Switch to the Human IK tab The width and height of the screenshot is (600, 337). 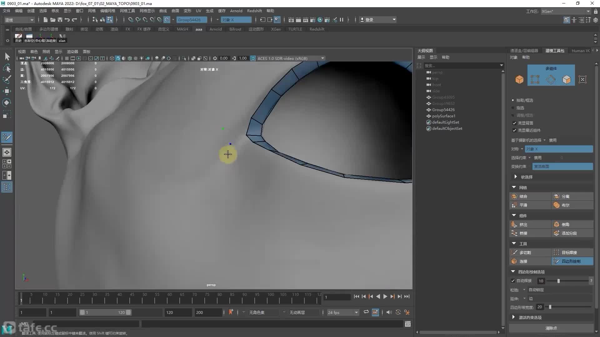pyautogui.click(x=581, y=51)
